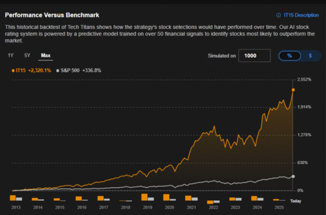Select the 5Y time range
326x215 pixels.
point(27,55)
